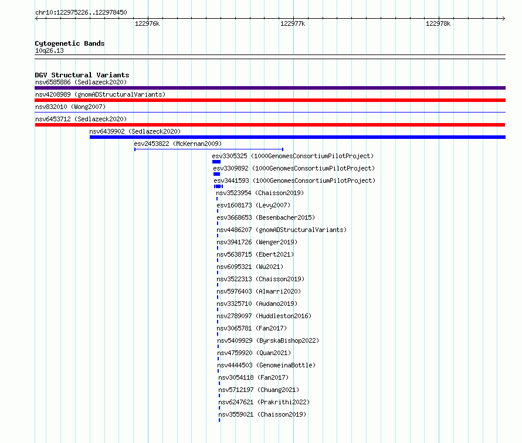522x443 pixels.
Task: Click nsv3065781 (Fan2017) label
Action: tap(252, 328)
